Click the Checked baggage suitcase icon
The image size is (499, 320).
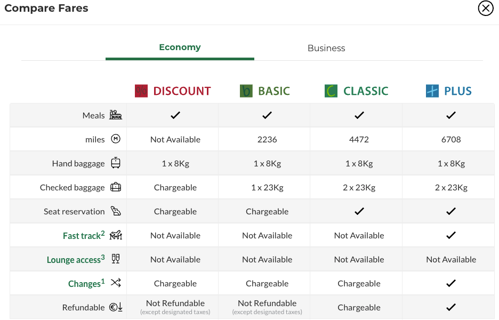click(116, 187)
